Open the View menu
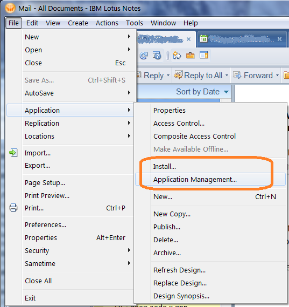Image resolution: width=289 pixels, height=307 pixels. click(53, 23)
